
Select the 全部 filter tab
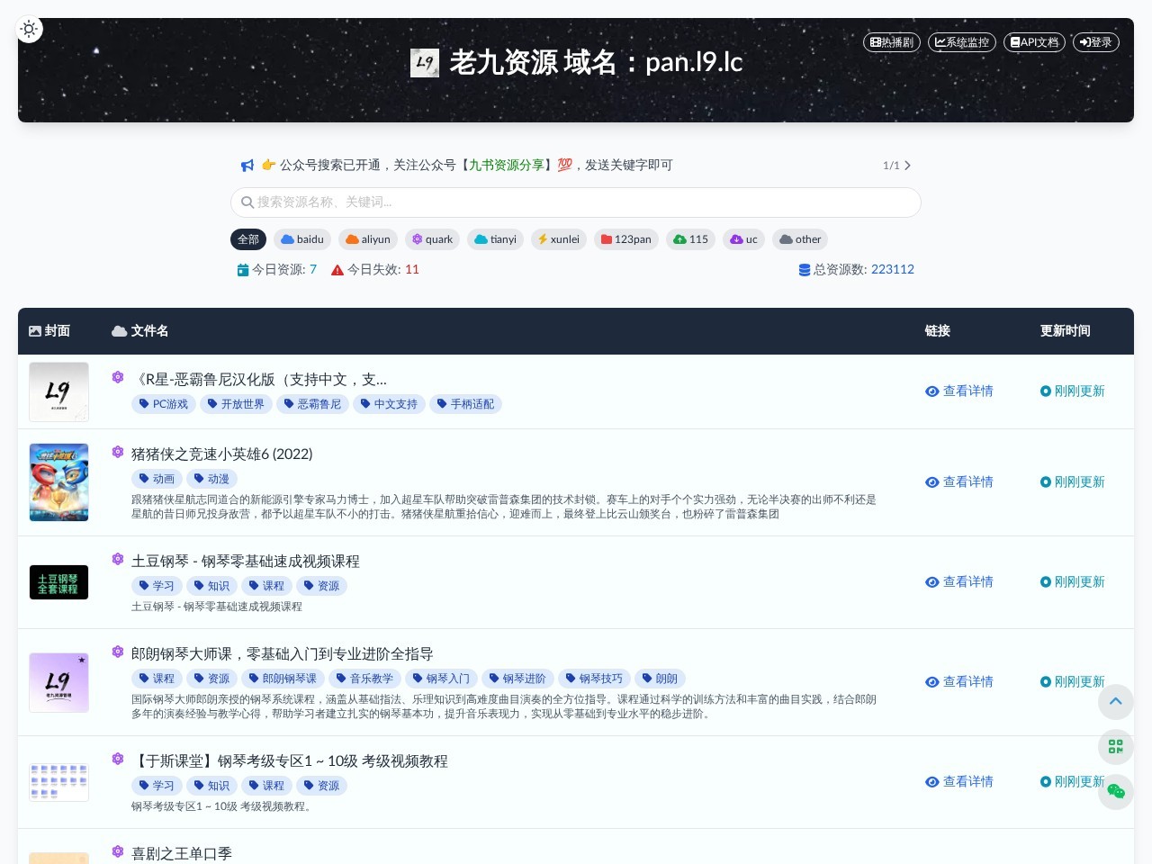(248, 239)
